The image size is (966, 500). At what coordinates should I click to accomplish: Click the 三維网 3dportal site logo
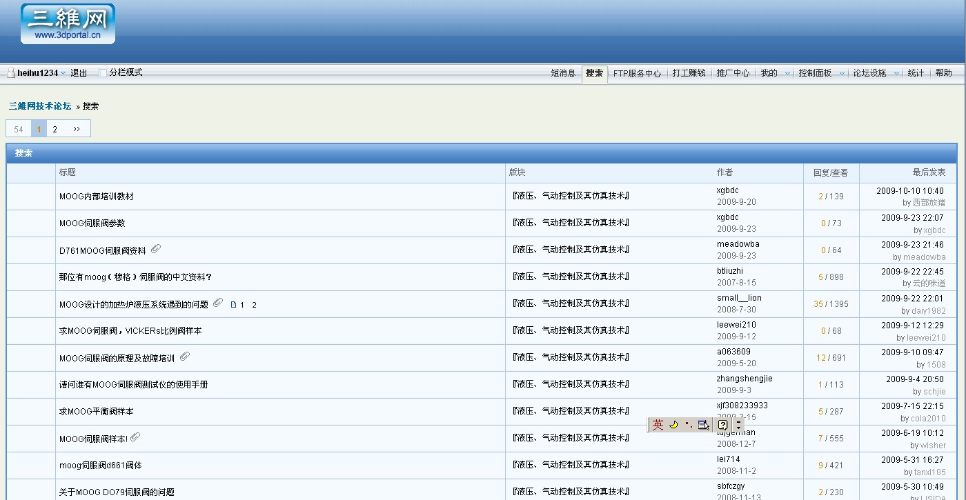68,24
